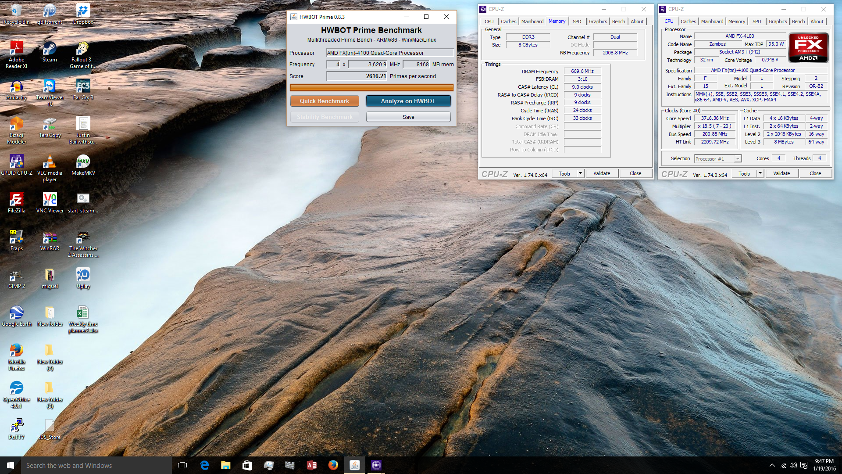Select the Uplay desktop icon
The width and height of the screenshot is (842, 474).
click(83, 278)
